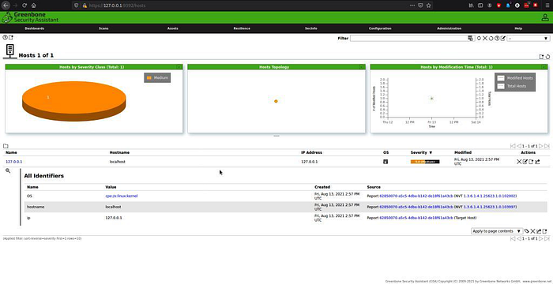Edit host 127.0.0.1 with pencil action icon
Viewport: 553px width, 284px height.
tap(525, 162)
